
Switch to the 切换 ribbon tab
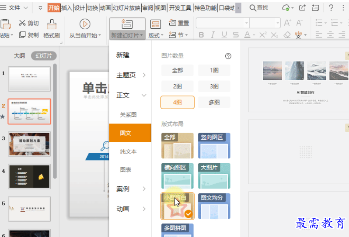pyautogui.click(x=93, y=8)
